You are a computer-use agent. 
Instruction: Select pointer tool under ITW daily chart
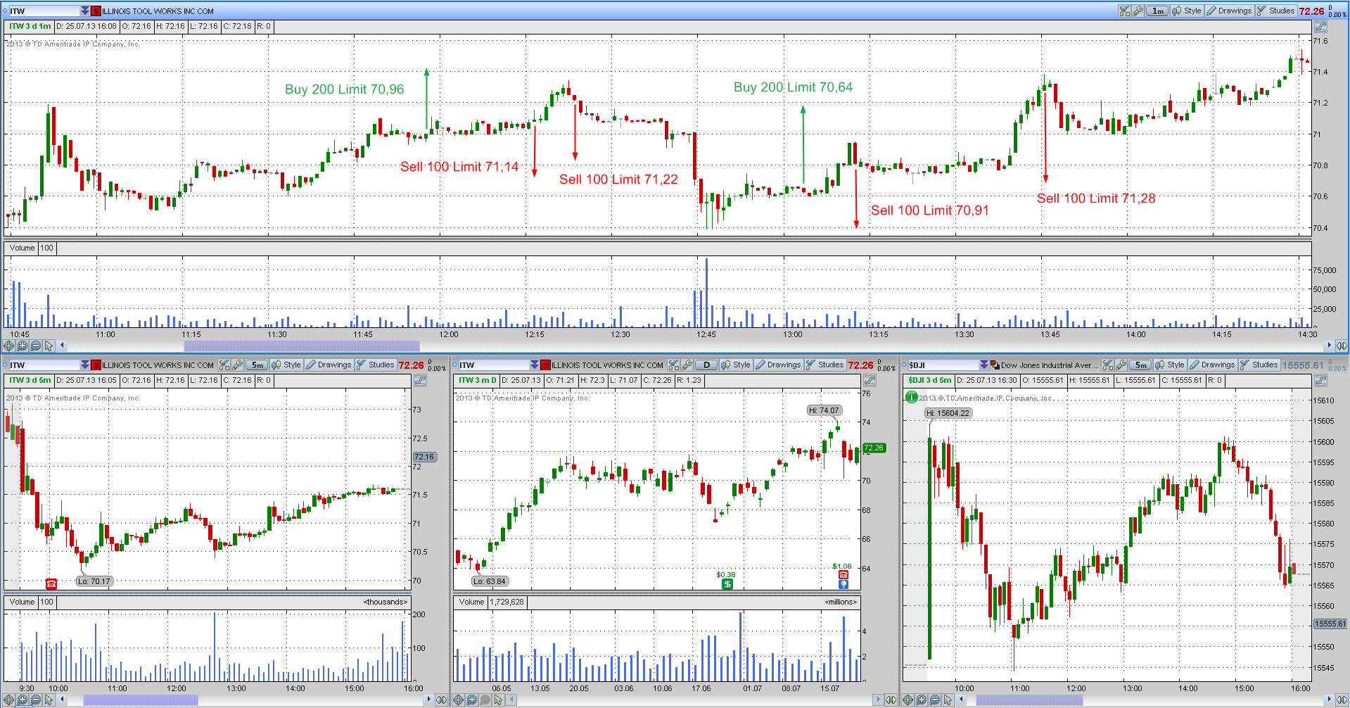pos(498,700)
